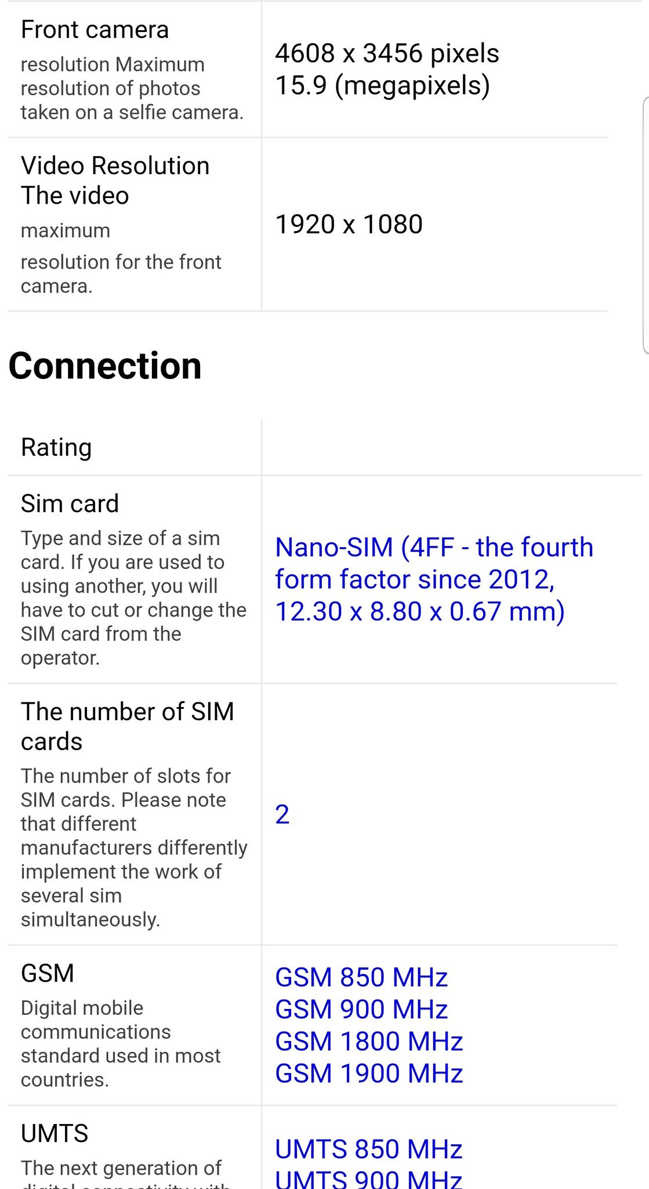Open the UMTS 850 MHz link
This screenshot has height=1189, width=649.
point(368,1149)
